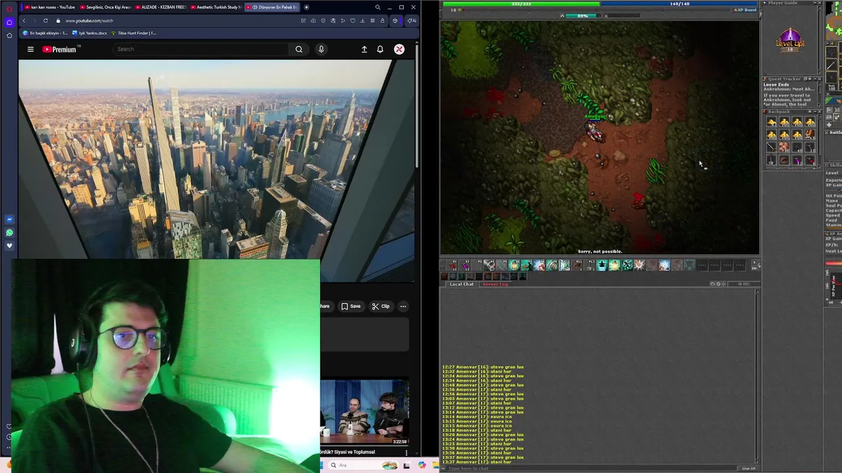842x473 pixels.
Task: Switch to the 'Aesthetic Turkish Study' browser tab
Action: click(215, 7)
